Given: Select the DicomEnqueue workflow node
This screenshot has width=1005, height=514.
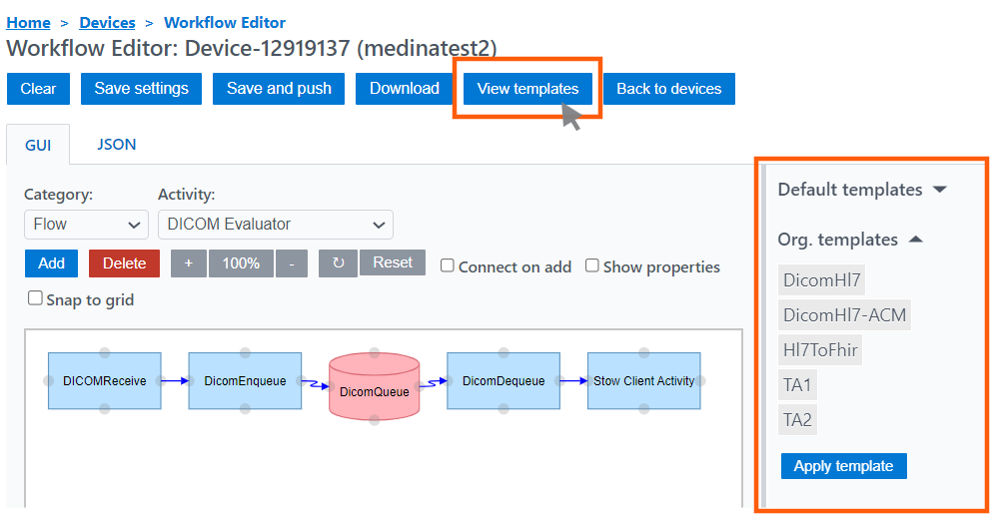Looking at the screenshot, I should point(245,380).
